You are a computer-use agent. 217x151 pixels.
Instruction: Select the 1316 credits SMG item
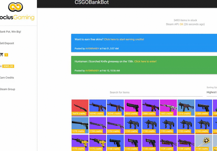(186, 108)
